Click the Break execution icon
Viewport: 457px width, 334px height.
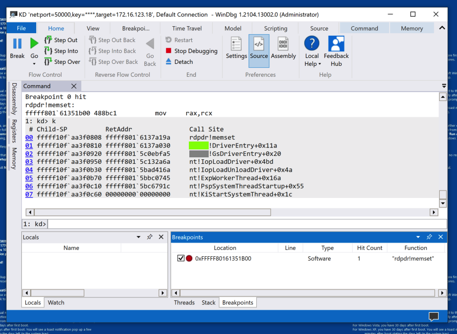point(17,44)
